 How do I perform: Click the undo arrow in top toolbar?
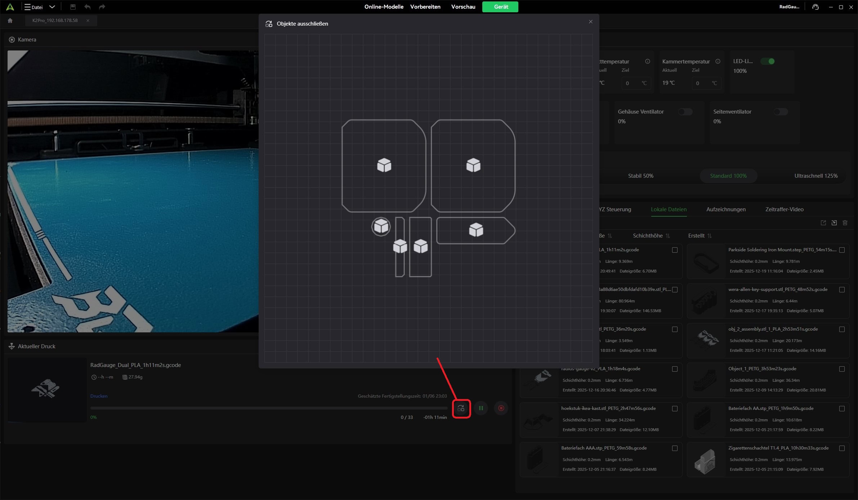pos(87,7)
